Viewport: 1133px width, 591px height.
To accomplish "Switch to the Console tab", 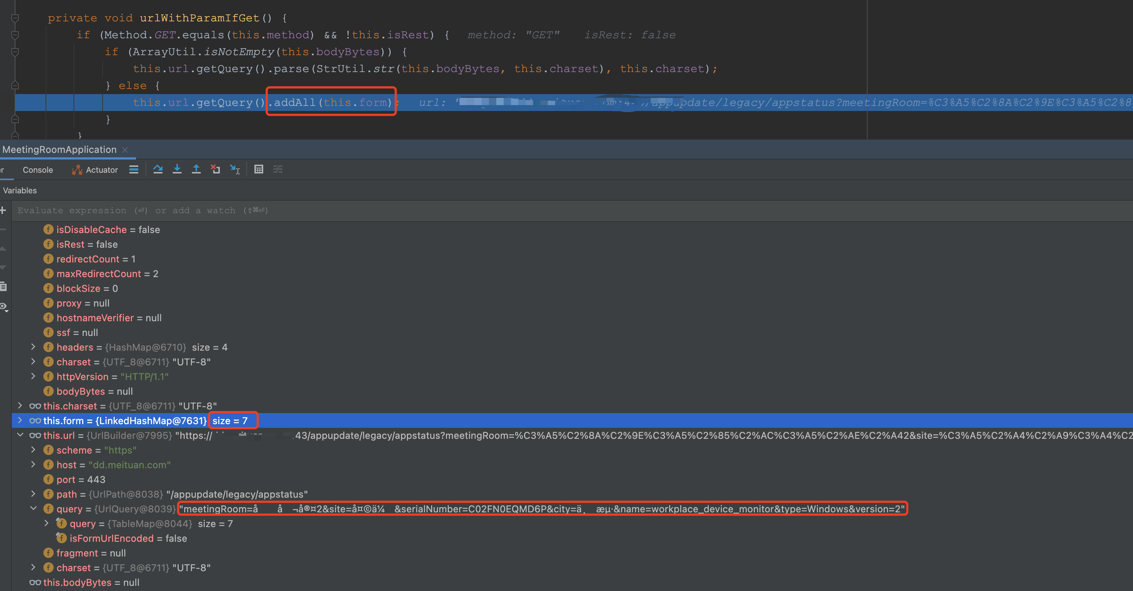I will [x=37, y=170].
